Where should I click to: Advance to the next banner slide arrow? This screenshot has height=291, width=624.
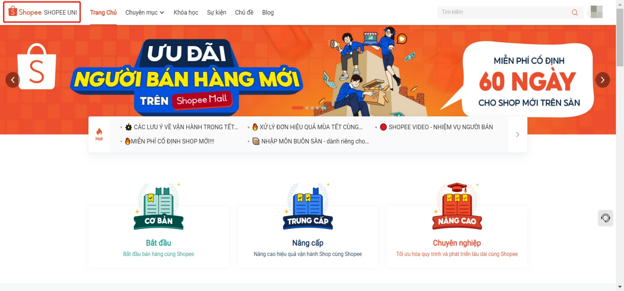point(603,80)
